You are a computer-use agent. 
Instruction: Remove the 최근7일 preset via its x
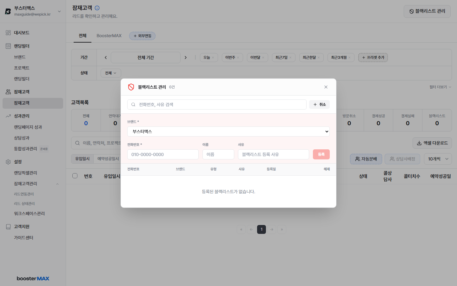click(290, 58)
